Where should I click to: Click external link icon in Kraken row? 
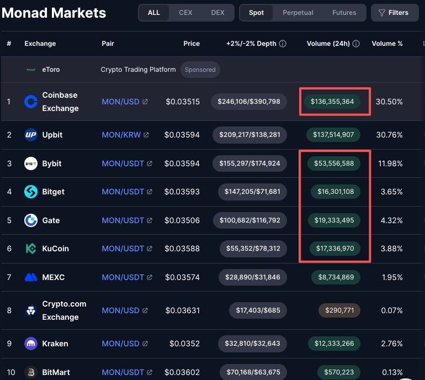145,344
